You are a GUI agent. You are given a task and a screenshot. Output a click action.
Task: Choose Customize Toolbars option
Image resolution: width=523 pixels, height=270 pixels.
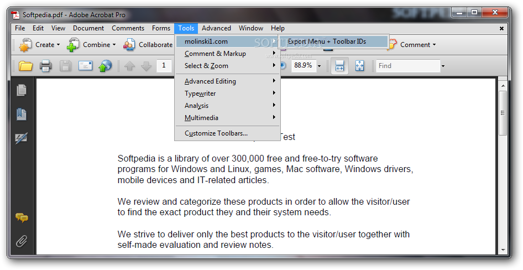(x=227, y=133)
